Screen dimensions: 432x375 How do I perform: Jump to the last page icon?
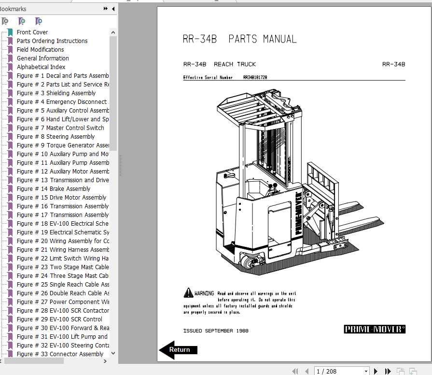tap(388, 370)
